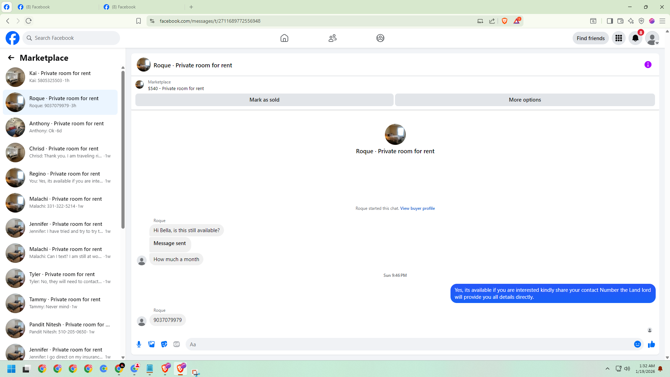Click the Mark as sold button

pos(265,100)
